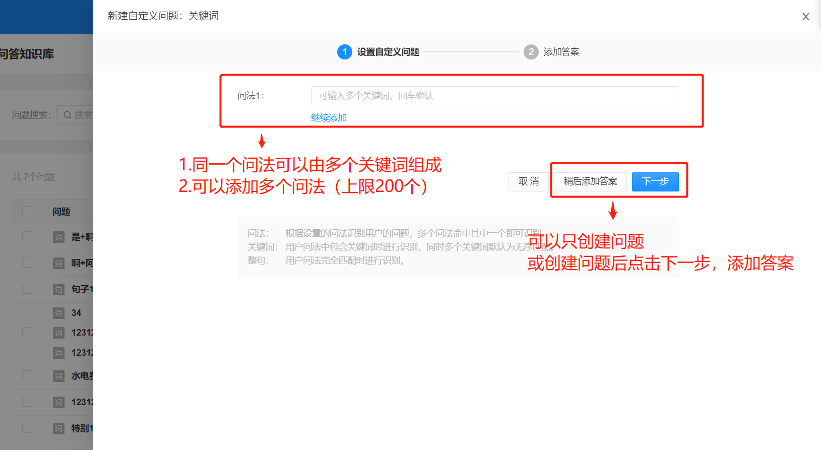Click the keyword icon beside 啊+阿

pos(58,263)
